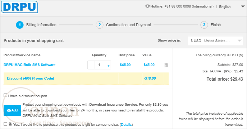Check the purchase as a gift option
The image size is (247, 129).
coord(5,124)
